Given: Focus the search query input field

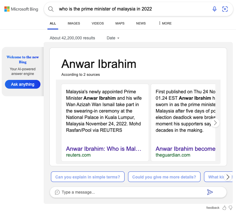Looking at the screenshot, I should pos(132,9).
